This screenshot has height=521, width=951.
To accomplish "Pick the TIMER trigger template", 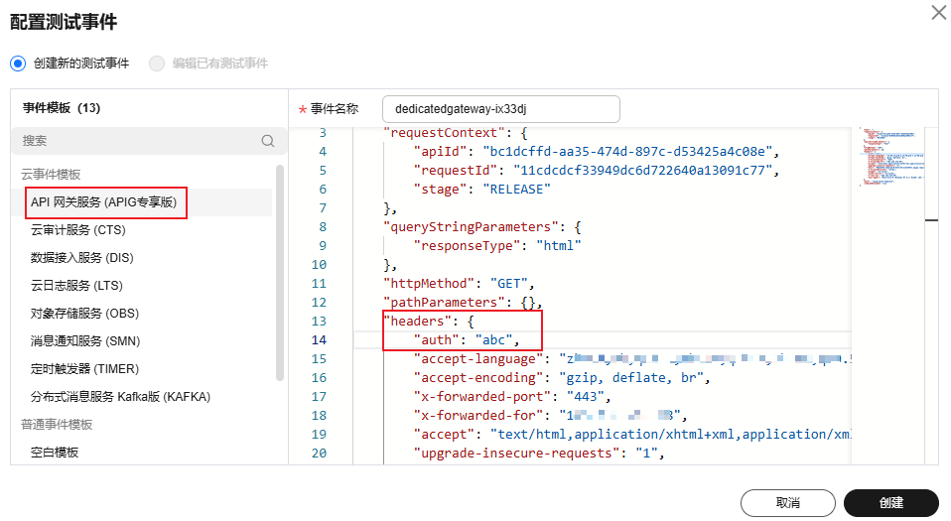I will tap(83, 369).
